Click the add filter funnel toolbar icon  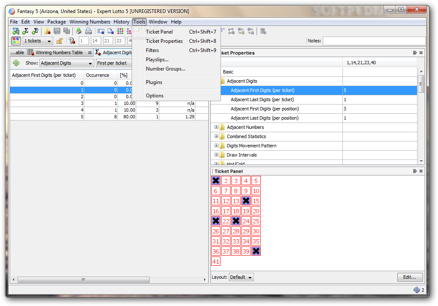(x=16, y=31)
